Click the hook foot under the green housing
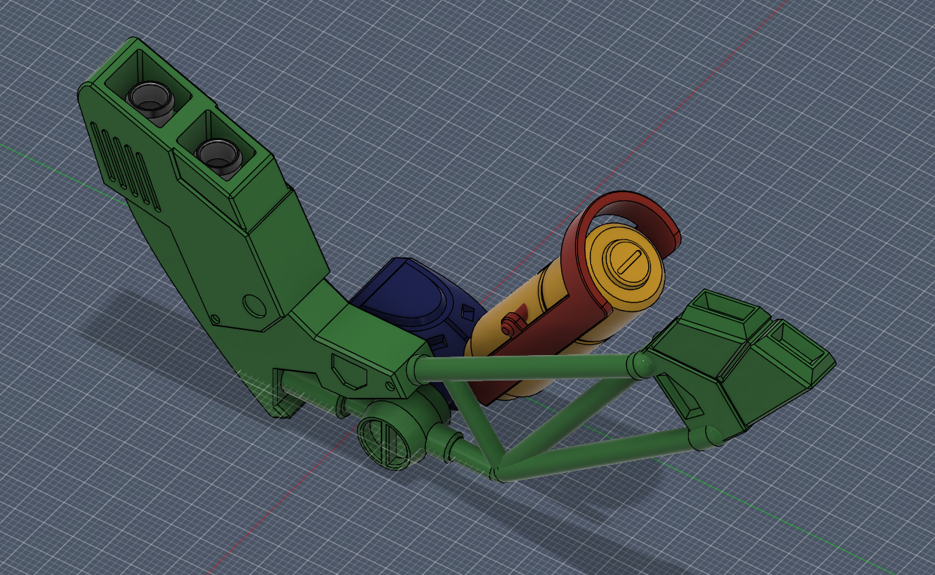 pos(282,394)
